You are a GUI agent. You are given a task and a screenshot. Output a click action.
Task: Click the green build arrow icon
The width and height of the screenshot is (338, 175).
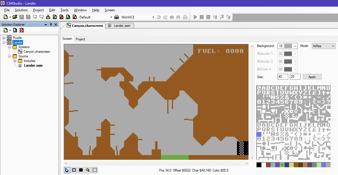point(48,17)
